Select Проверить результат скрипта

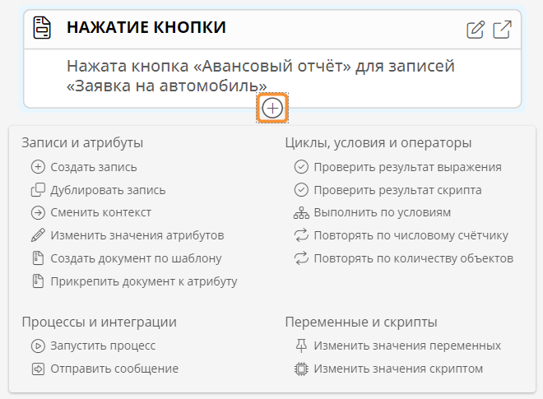[x=397, y=190]
